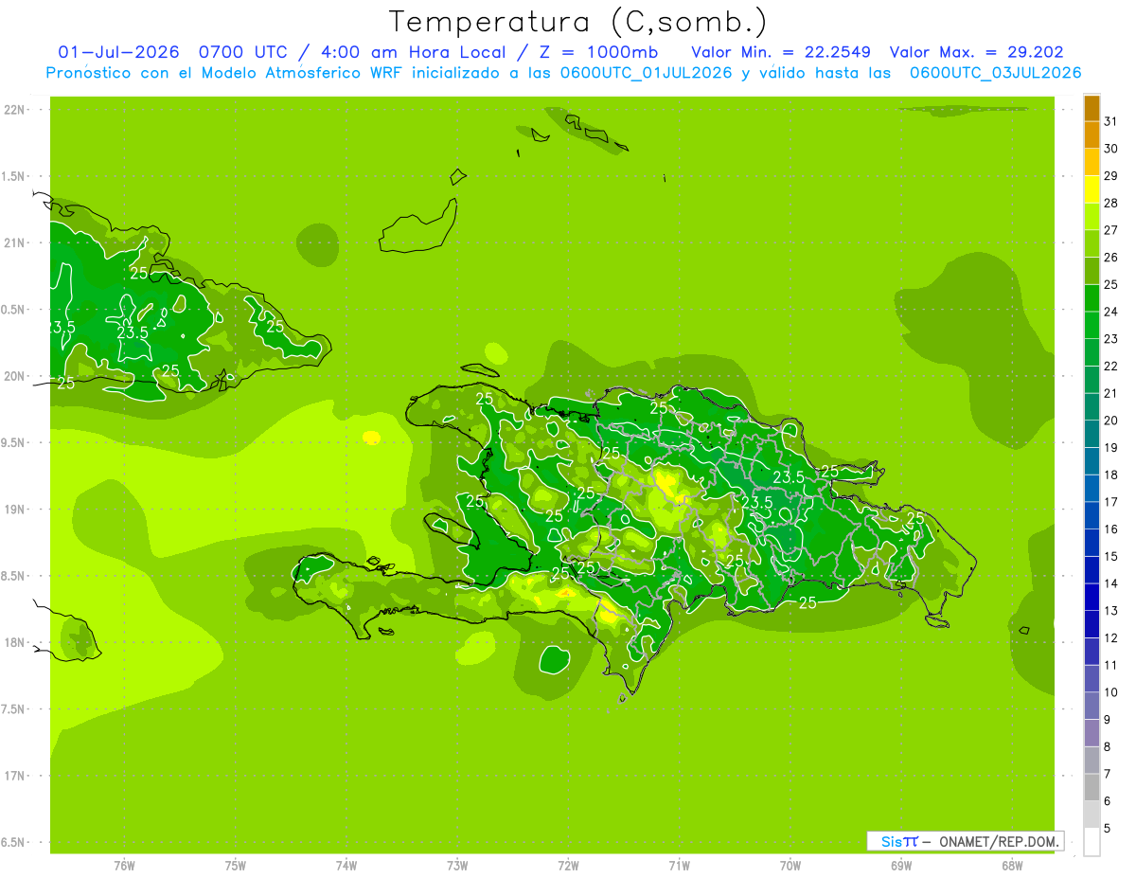Viewport: 1136px width, 878px height.
Task: Click the '18N' latitude axis label
Action: point(15,642)
